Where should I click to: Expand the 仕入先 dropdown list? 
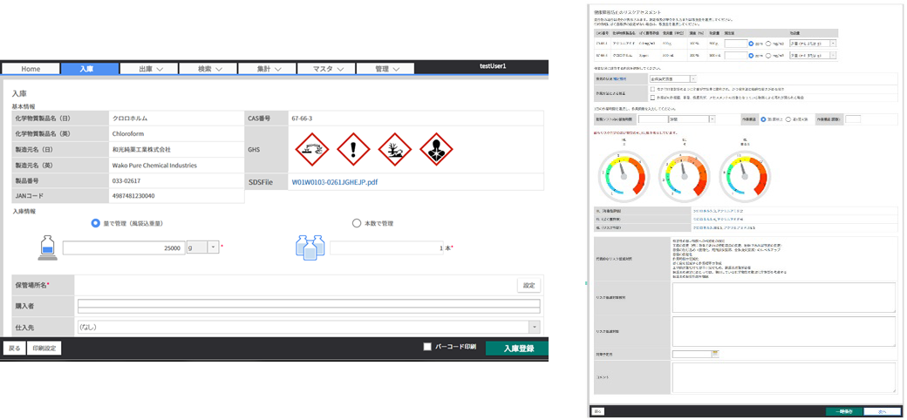pos(533,327)
